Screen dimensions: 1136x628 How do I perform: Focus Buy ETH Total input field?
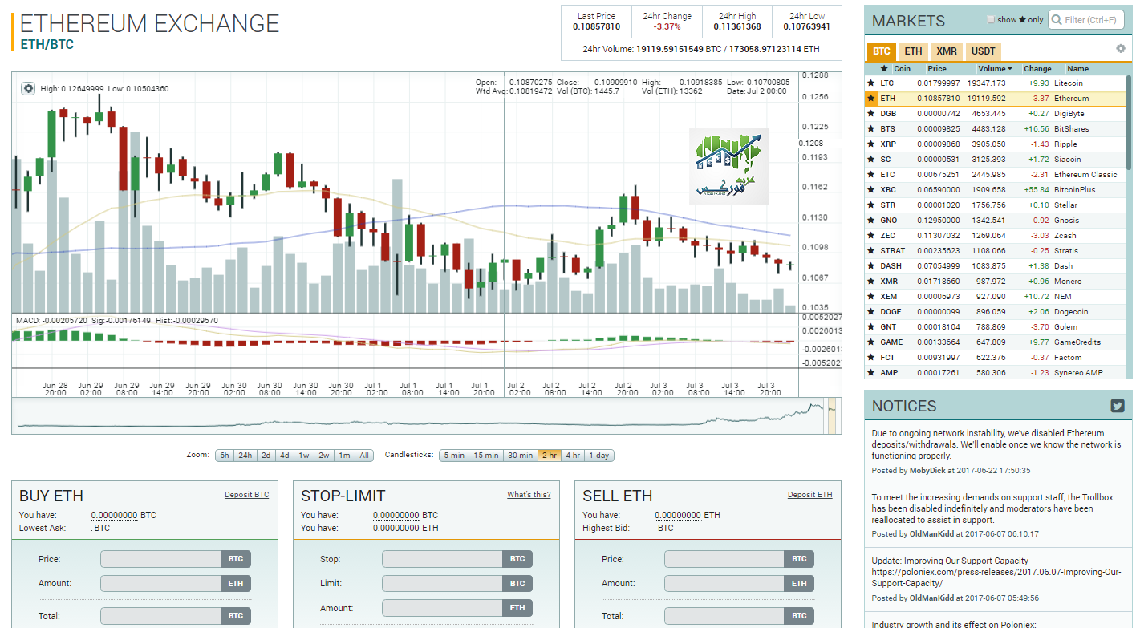point(160,616)
